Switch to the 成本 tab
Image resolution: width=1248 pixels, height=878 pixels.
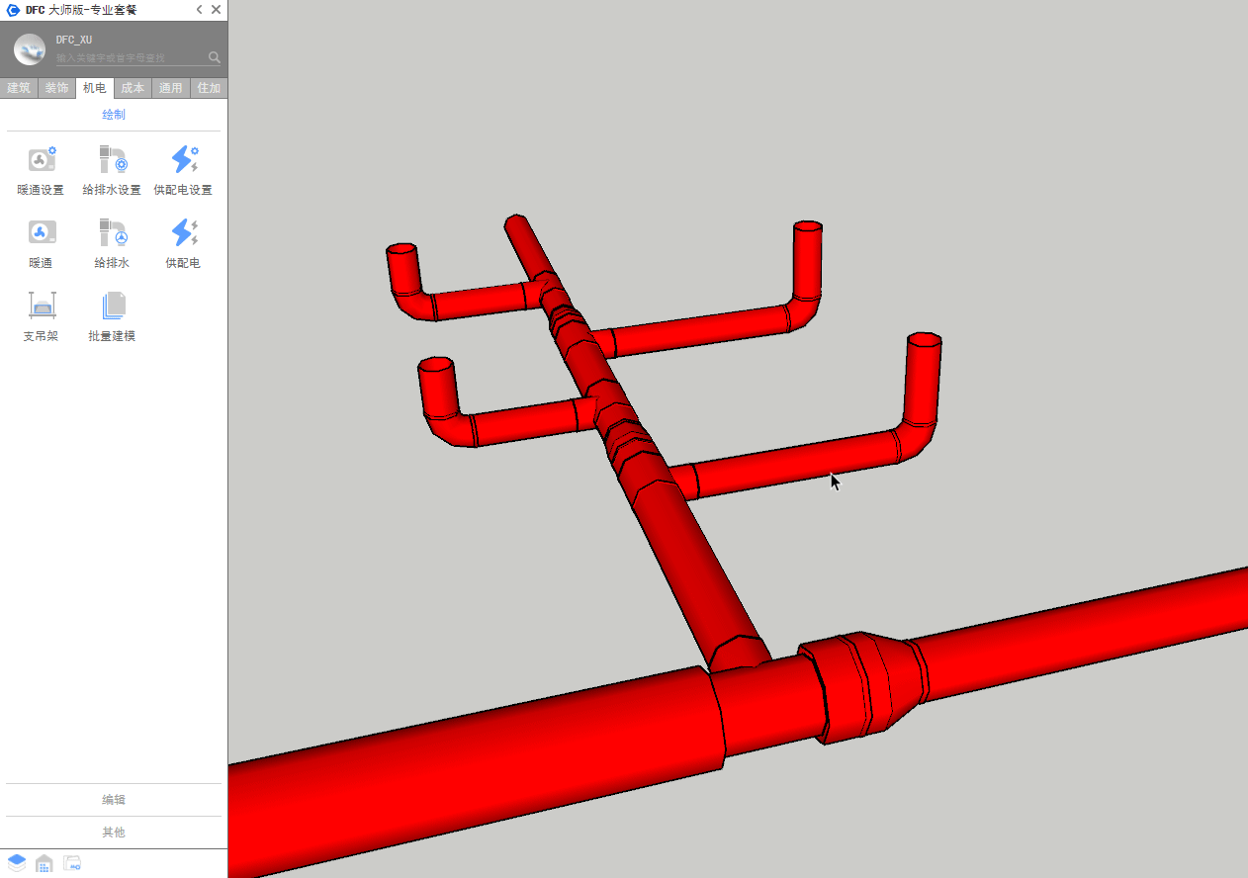(133, 88)
